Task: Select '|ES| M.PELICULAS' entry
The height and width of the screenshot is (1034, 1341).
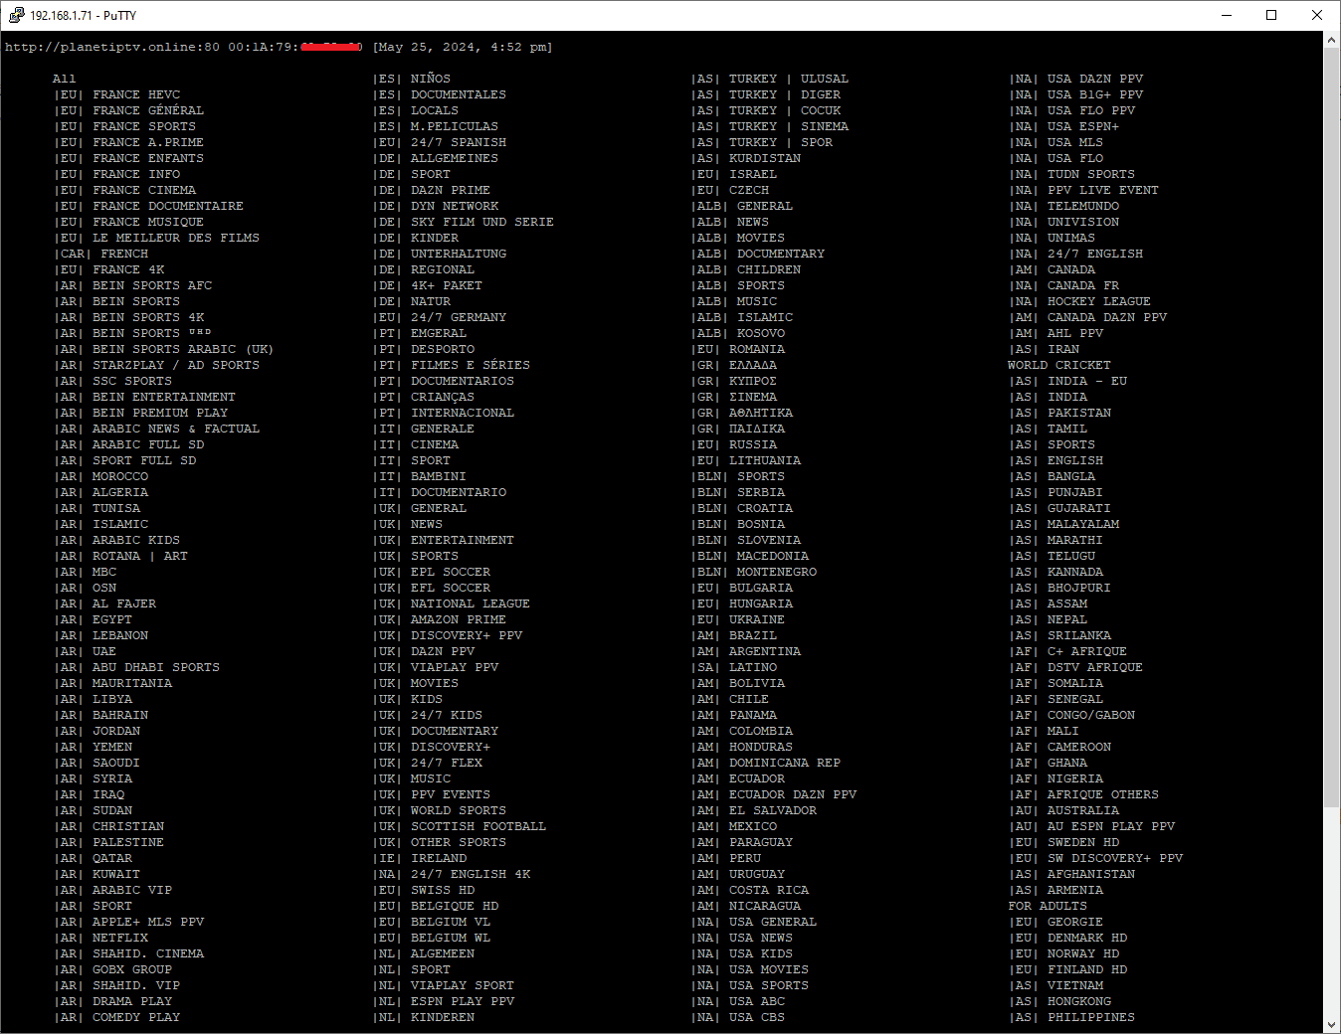Action: [x=436, y=126]
